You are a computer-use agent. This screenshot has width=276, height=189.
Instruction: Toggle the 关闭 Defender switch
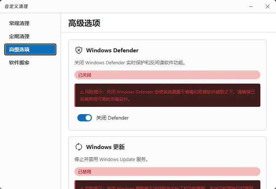click(85, 118)
